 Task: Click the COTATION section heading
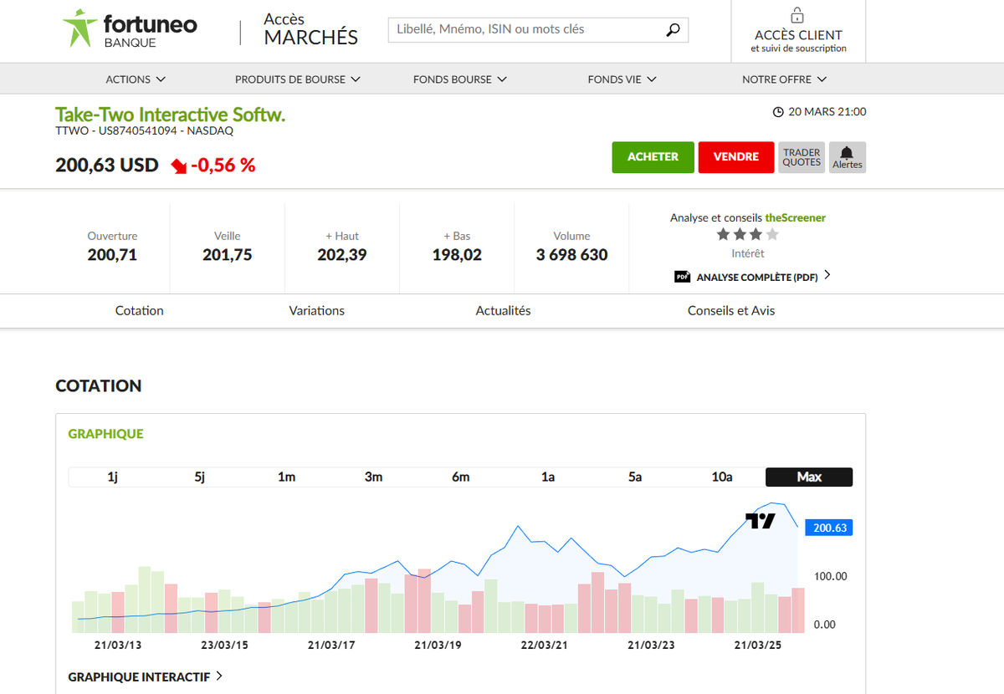coord(99,385)
